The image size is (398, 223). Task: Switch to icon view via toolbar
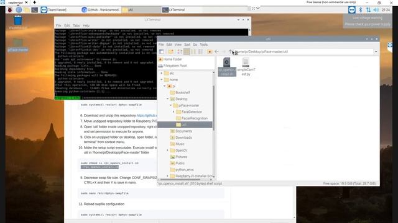(x=180, y=51)
